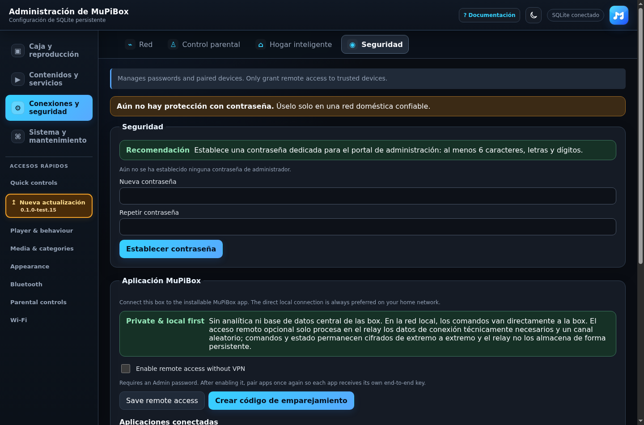644x425 pixels.
Task: Open Contenidos y servicios section
Action: coord(49,79)
